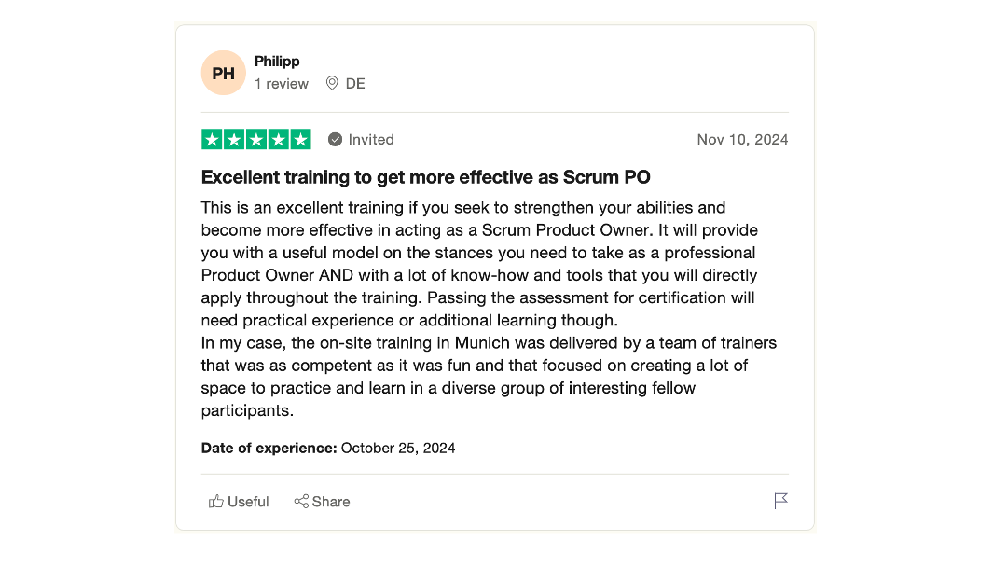The image size is (1007, 567).
Task: Click the 'Date of experience: October 25, 2024' line
Action: coord(328,449)
